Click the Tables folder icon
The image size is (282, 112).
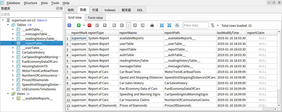click(x=13, y=25)
